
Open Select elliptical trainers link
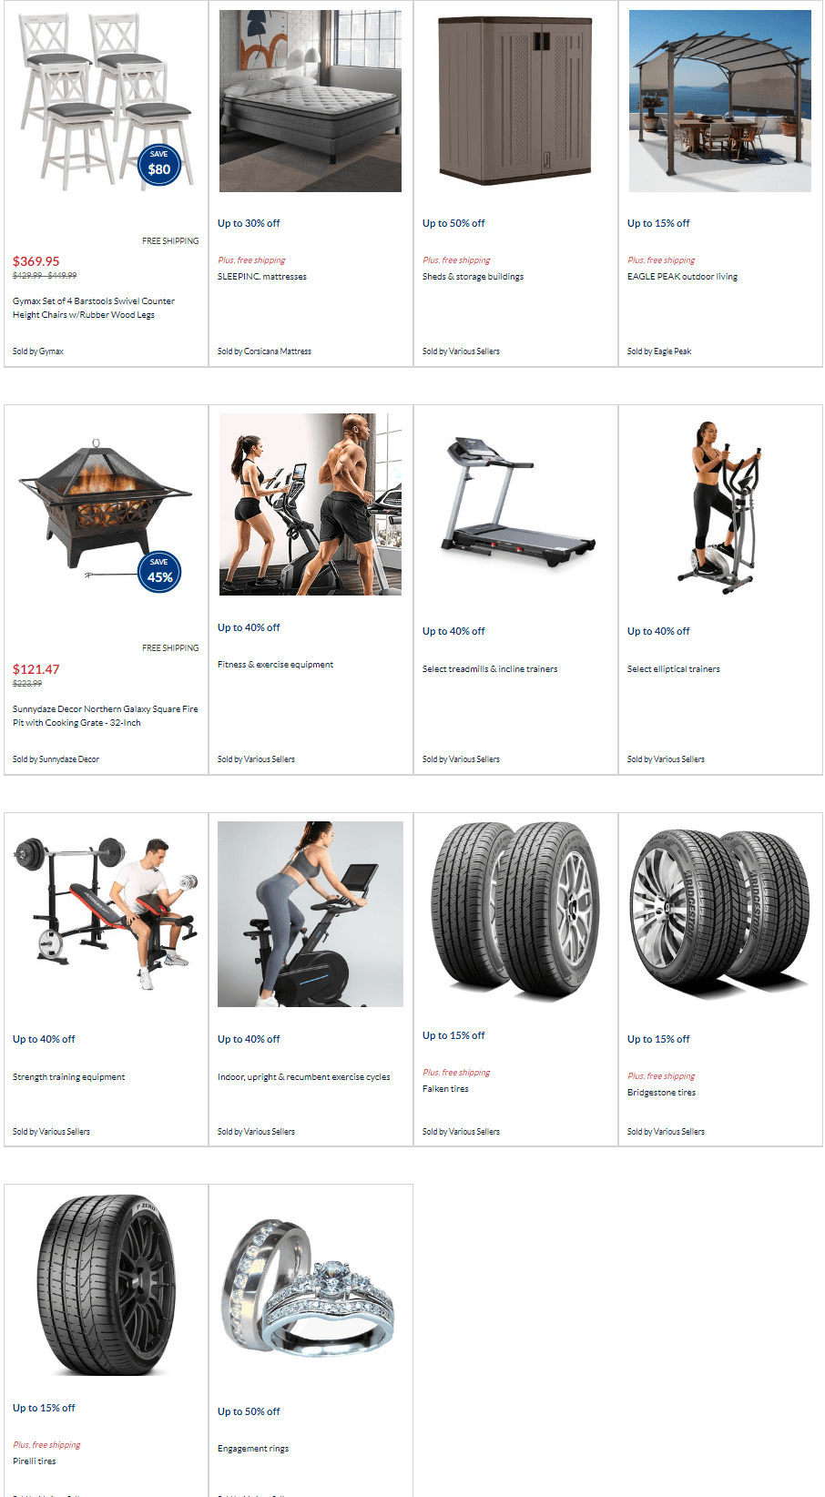click(673, 669)
